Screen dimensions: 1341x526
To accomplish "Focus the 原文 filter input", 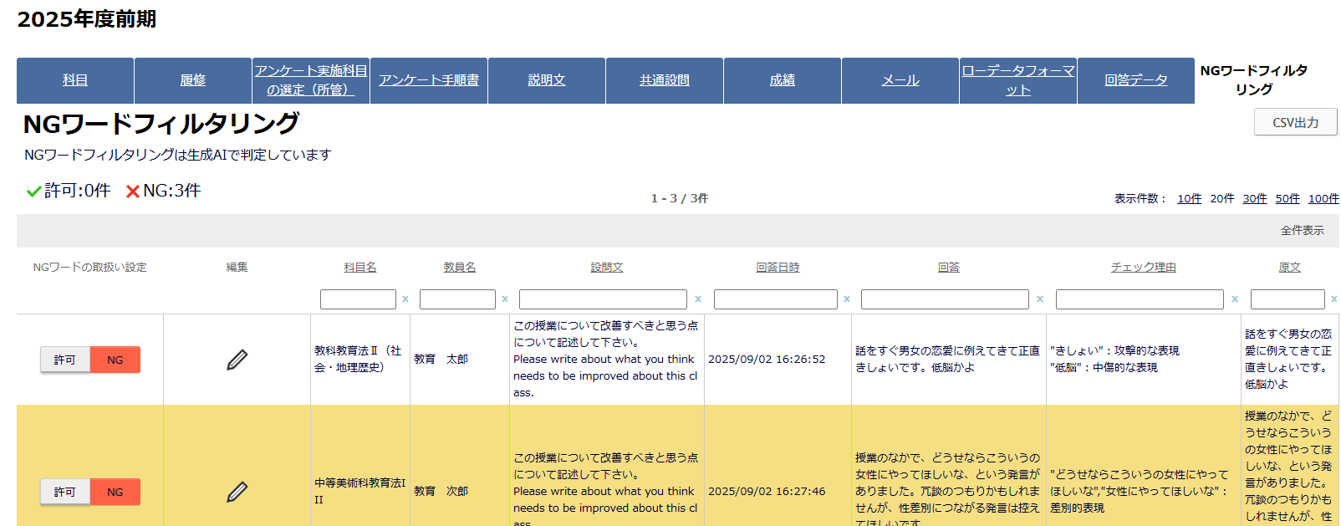I will pos(1287,299).
